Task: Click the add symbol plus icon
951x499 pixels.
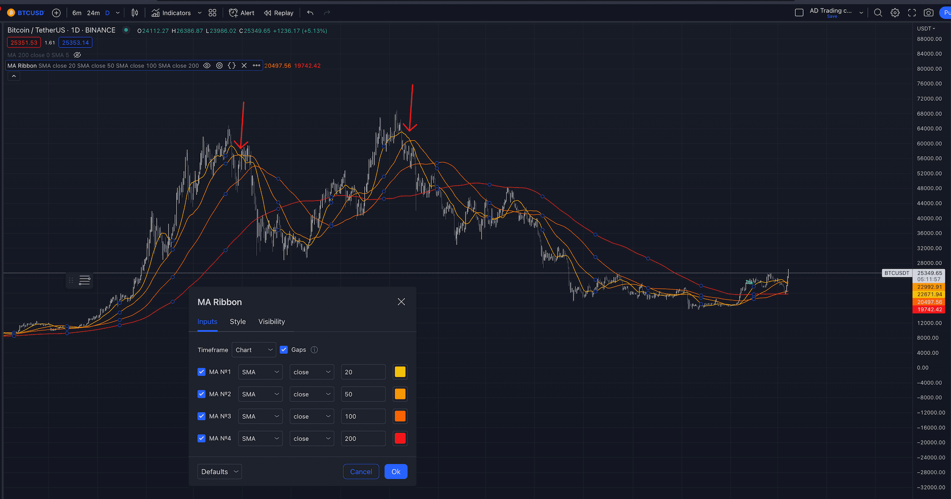Action: pyautogui.click(x=56, y=13)
